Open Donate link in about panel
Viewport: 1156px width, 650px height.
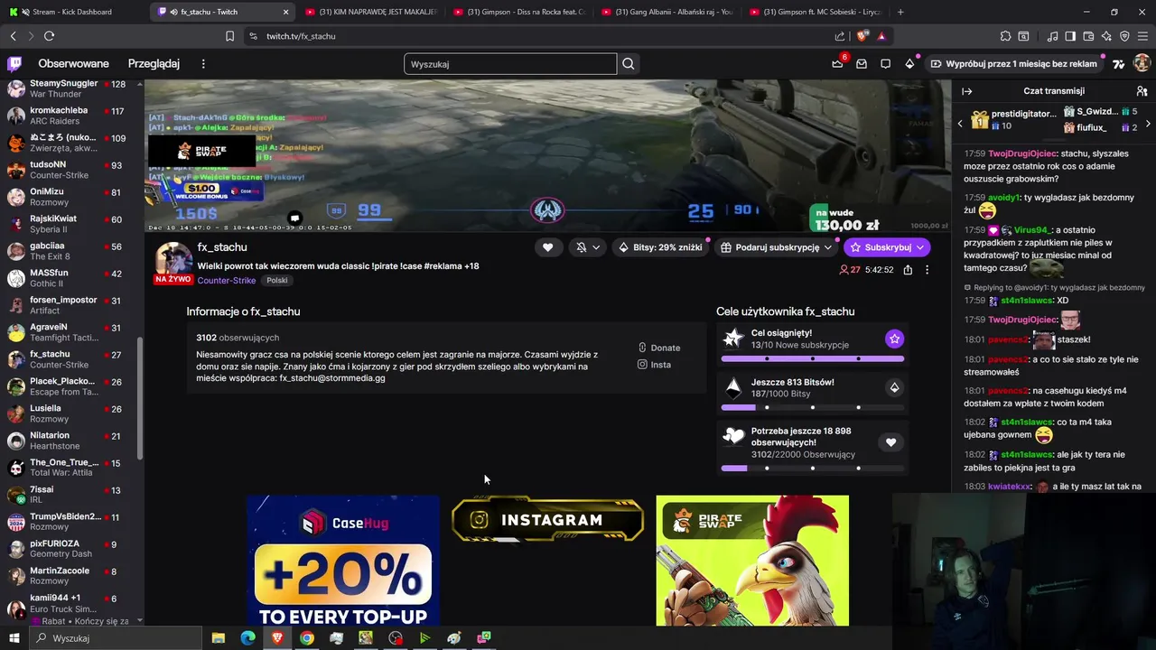(658, 348)
